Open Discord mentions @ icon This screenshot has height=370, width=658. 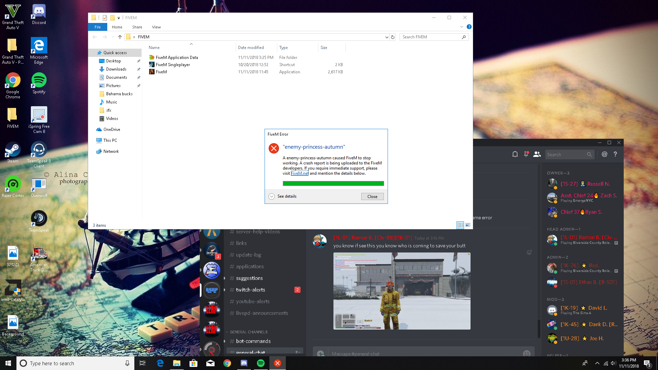click(605, 155)
